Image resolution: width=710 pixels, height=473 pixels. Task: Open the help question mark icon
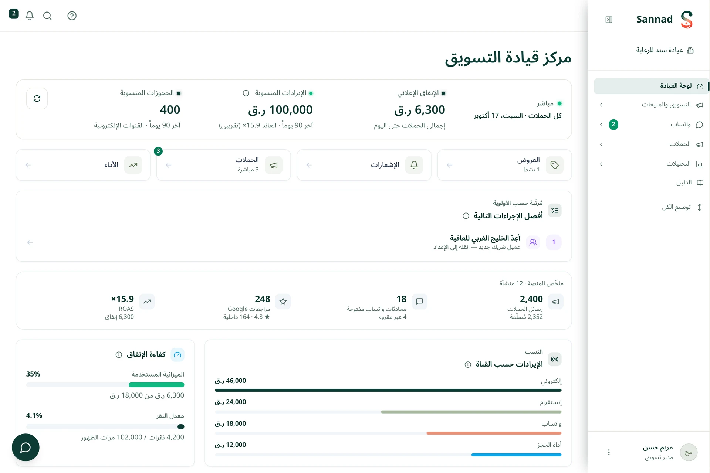tap(72, 16)
